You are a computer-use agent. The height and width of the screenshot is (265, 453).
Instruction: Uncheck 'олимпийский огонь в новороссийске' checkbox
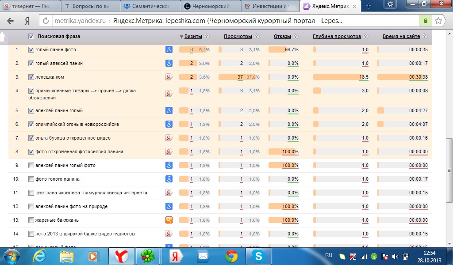[x=31, y=124]
